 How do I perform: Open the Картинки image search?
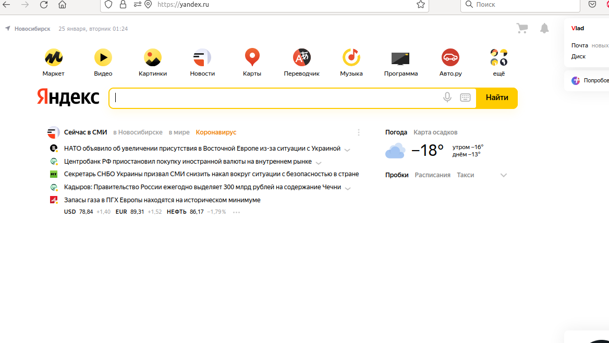tap(153, 57)
